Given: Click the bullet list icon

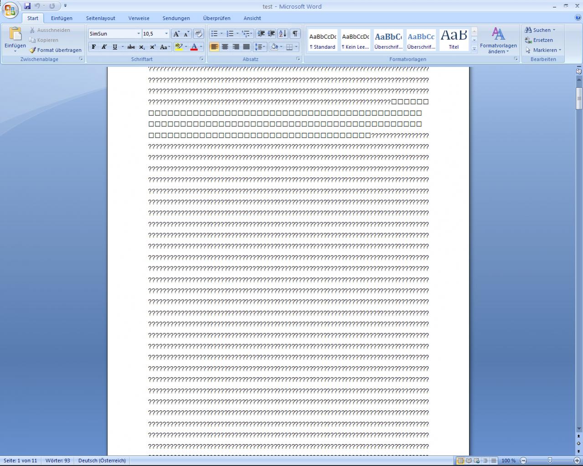Looking at the screenshot, I should (x=214, y=34).
